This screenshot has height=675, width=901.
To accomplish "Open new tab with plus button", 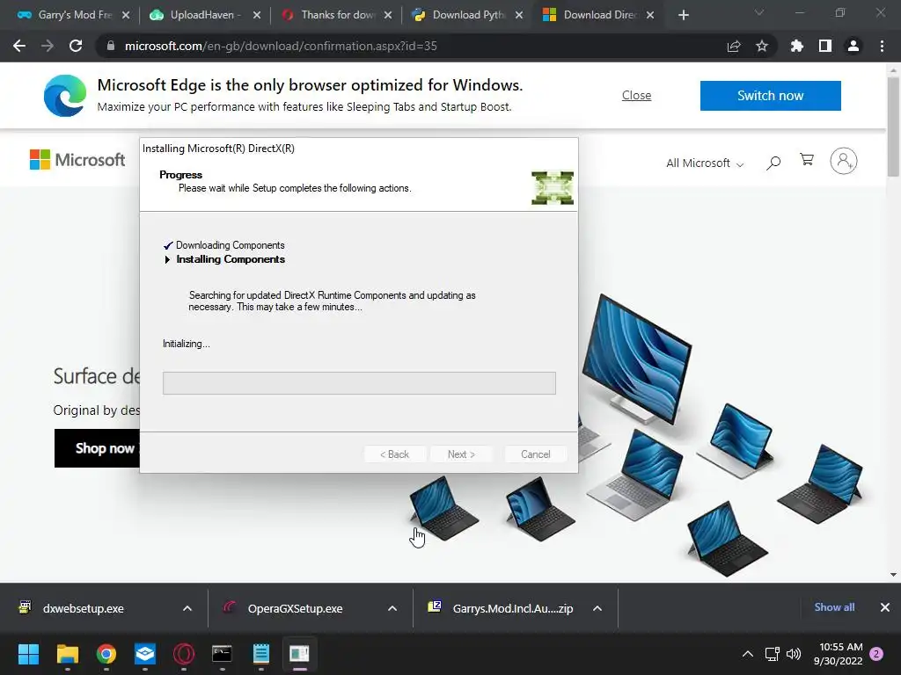I will click(683, 15).
